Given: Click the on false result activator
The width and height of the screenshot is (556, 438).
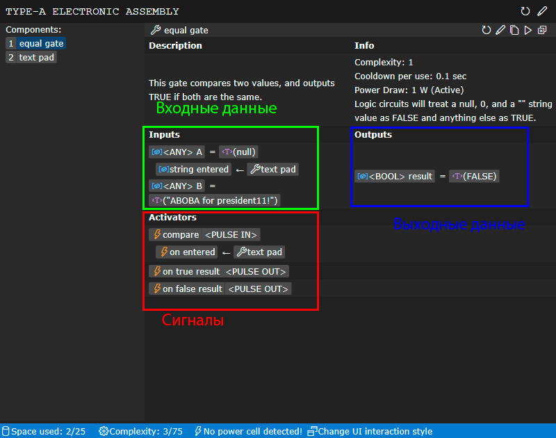Looking at the screenshot, I should click(187, 289).
